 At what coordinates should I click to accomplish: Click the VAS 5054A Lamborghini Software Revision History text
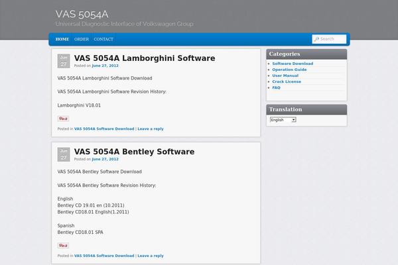pos(112,92)
